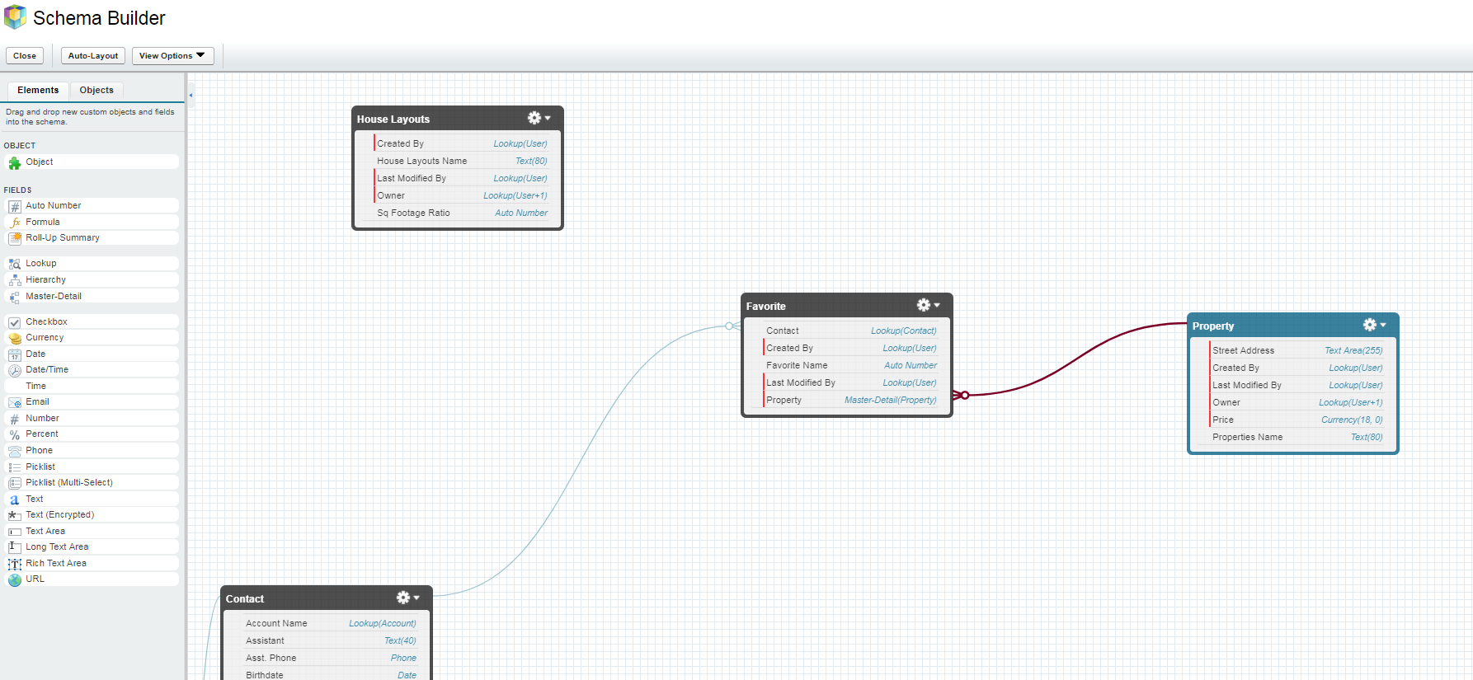Image resolution: width=1473 pixels, height=680 pixels.
Task: Select the Currency coins icon
Action: 14,338
